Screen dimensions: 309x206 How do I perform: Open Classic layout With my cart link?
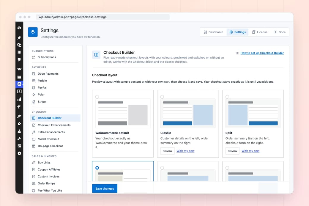185,151
